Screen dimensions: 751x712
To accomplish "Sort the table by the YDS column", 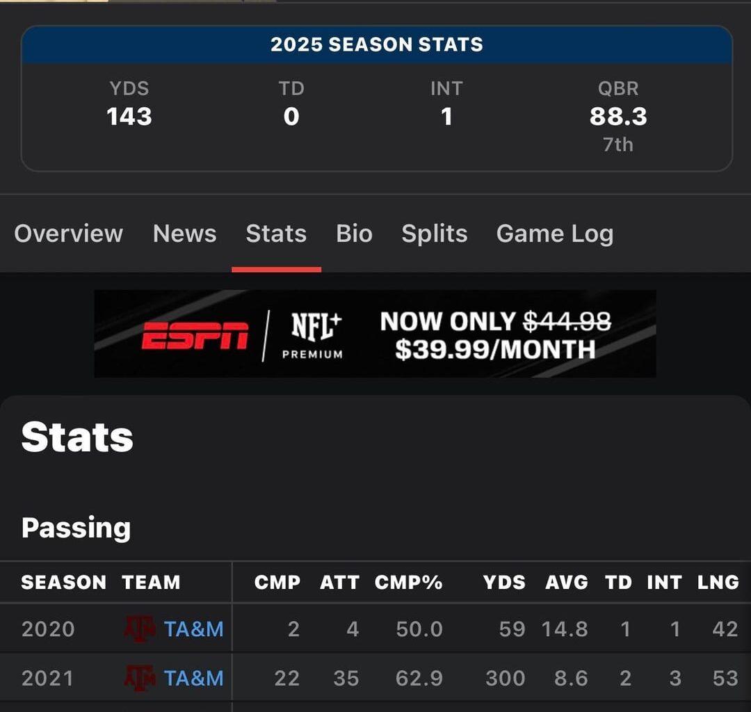I will point(506,583).
